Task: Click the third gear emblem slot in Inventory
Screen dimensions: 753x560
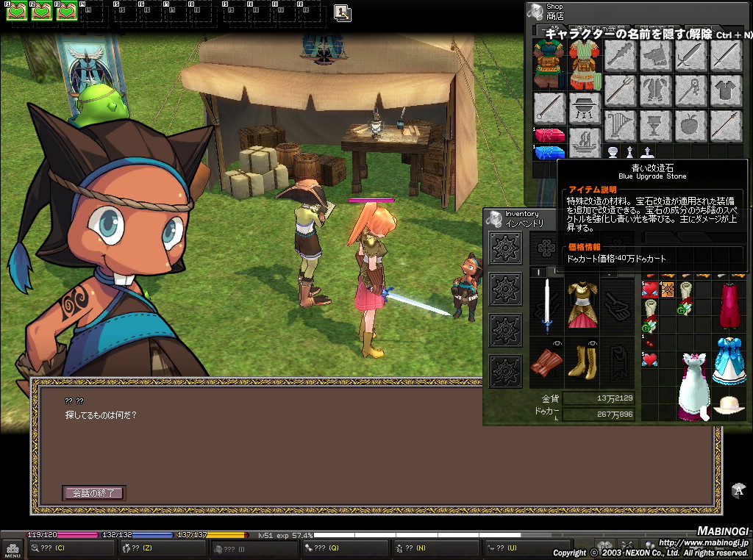Action: tap(506, 330)
